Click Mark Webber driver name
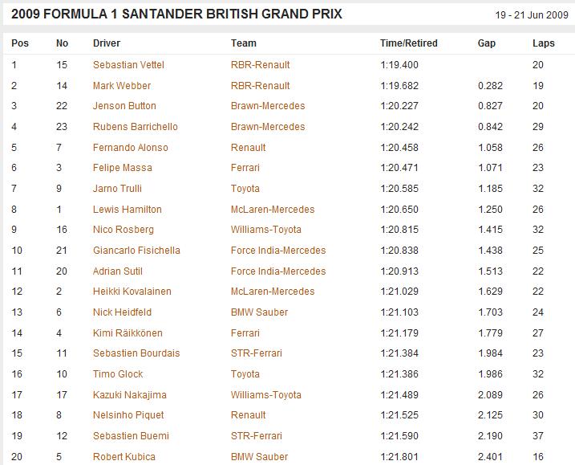Viewport: 575px width, 465px height. pos(122,86)
